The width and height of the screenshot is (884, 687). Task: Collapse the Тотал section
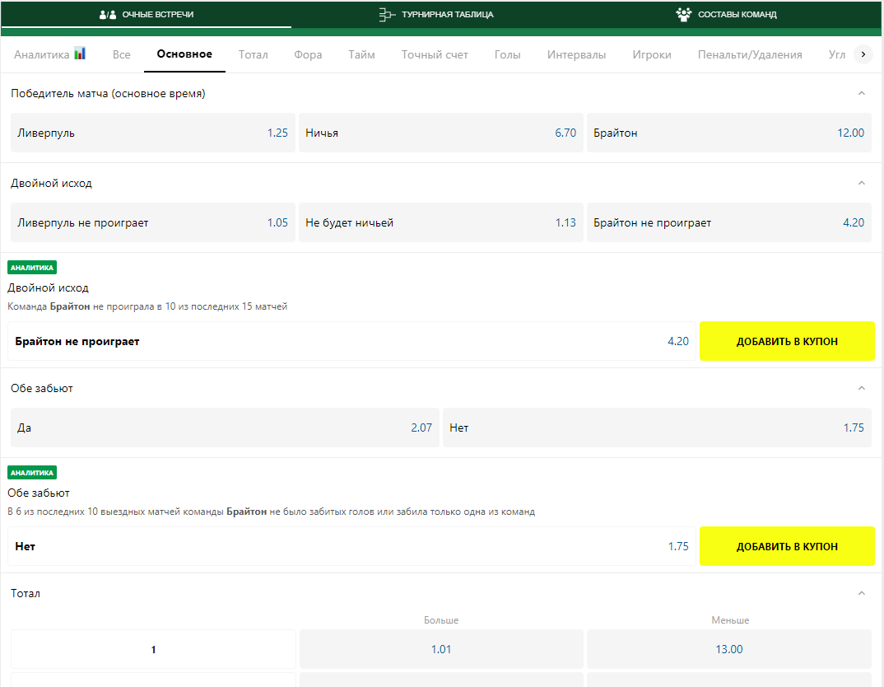pyautogui.click(x=862, y=593)
